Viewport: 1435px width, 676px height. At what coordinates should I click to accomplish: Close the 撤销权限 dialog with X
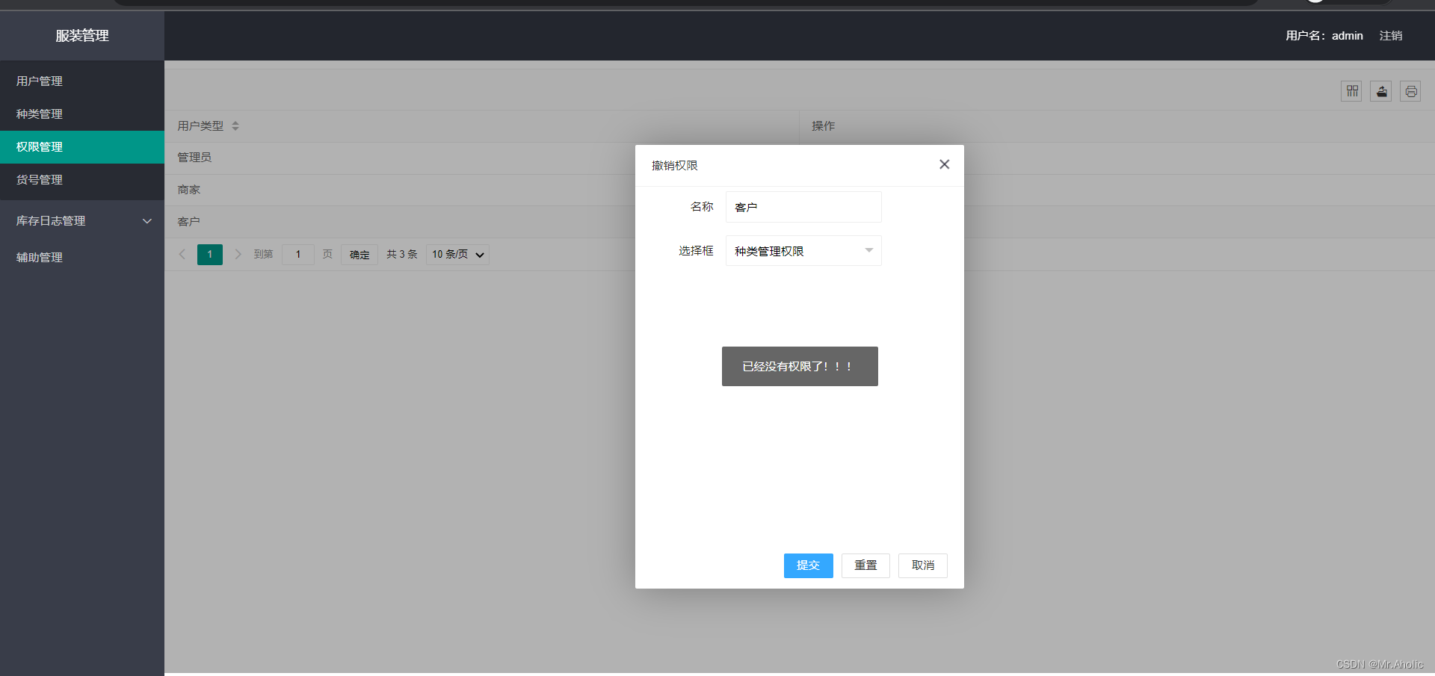945,164
